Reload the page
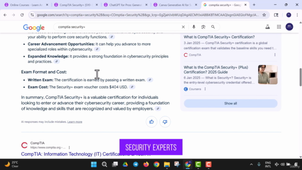 click(x=22, y=15)
